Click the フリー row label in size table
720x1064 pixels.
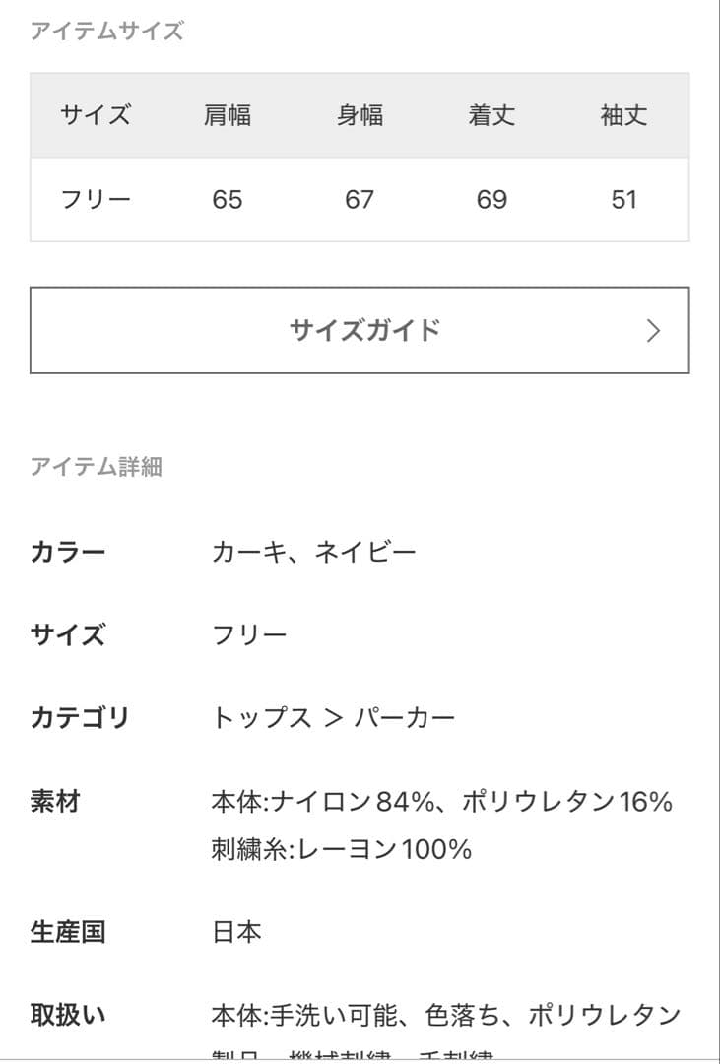[x=96, y=200]
